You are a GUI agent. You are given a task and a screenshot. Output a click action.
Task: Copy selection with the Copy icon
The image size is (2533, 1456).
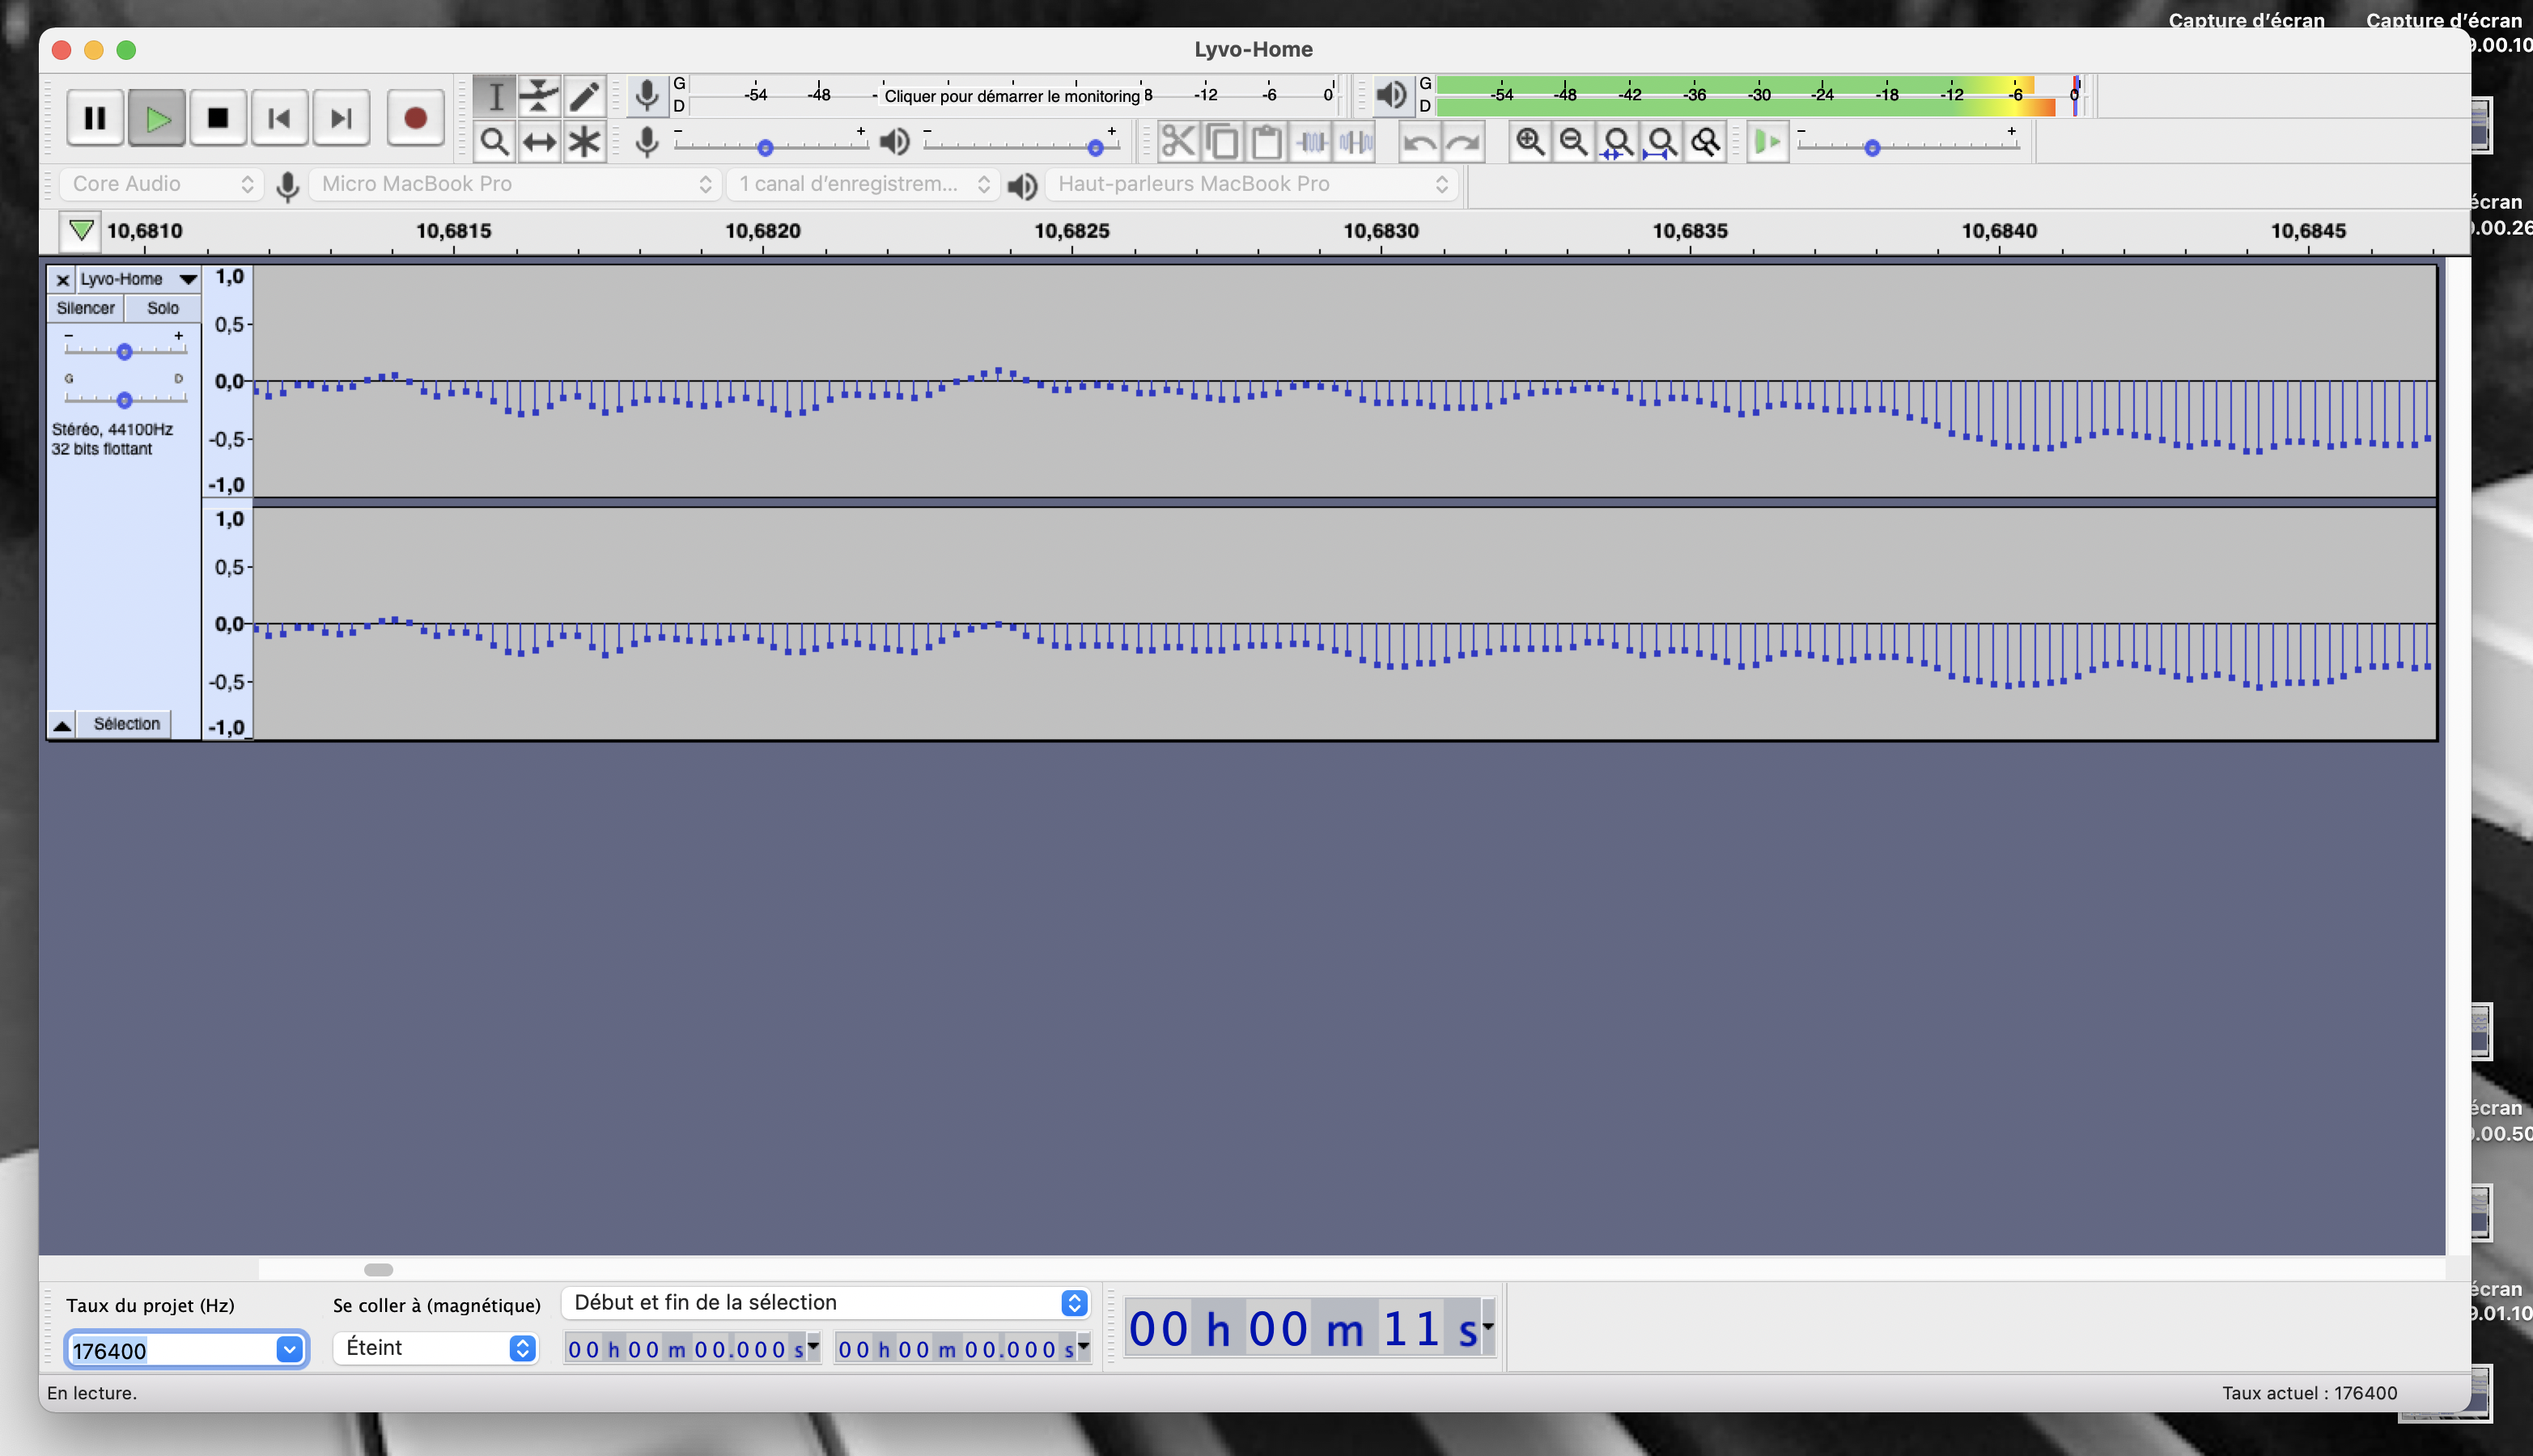pyautogui.click(x=1223, y=142)
